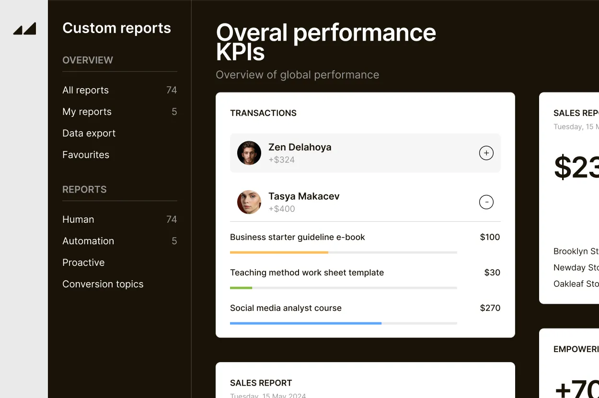Open My reports section

coord(87,112)
